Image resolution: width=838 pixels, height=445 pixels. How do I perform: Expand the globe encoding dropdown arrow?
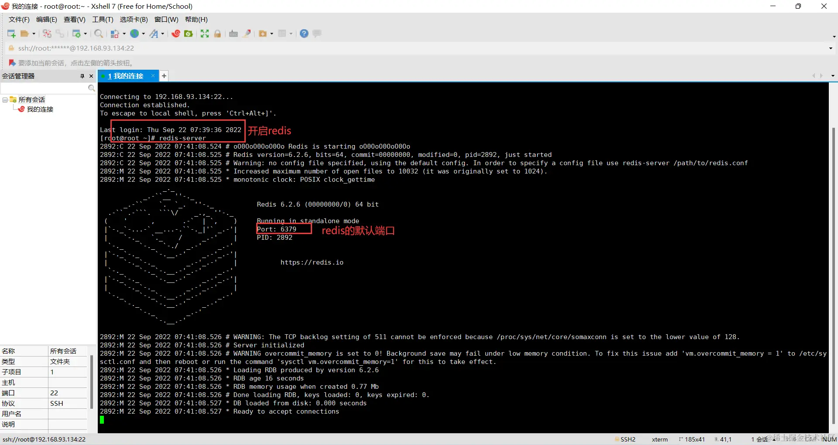[143, 34]
